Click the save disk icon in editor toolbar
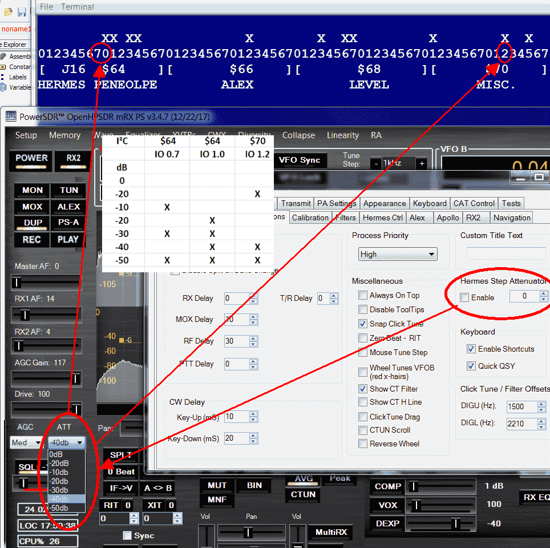 pos(22,12)
